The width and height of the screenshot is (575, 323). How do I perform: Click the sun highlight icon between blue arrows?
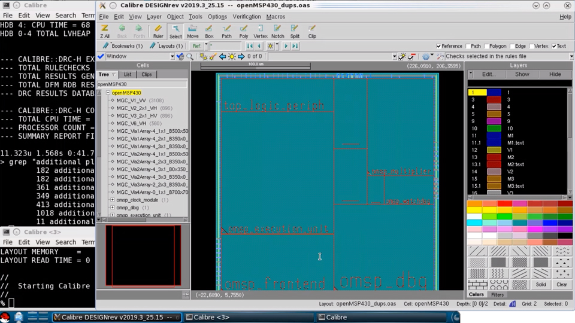click(232, 56)
